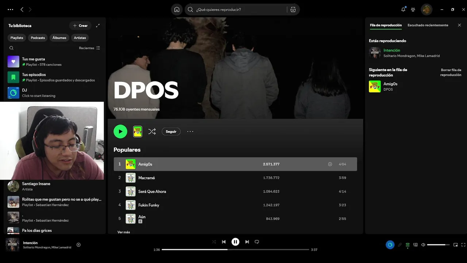Toggle shuffle in playback controls
This screenshot has width=467, height=263.
pyautogui.click(x=214, y=242)
